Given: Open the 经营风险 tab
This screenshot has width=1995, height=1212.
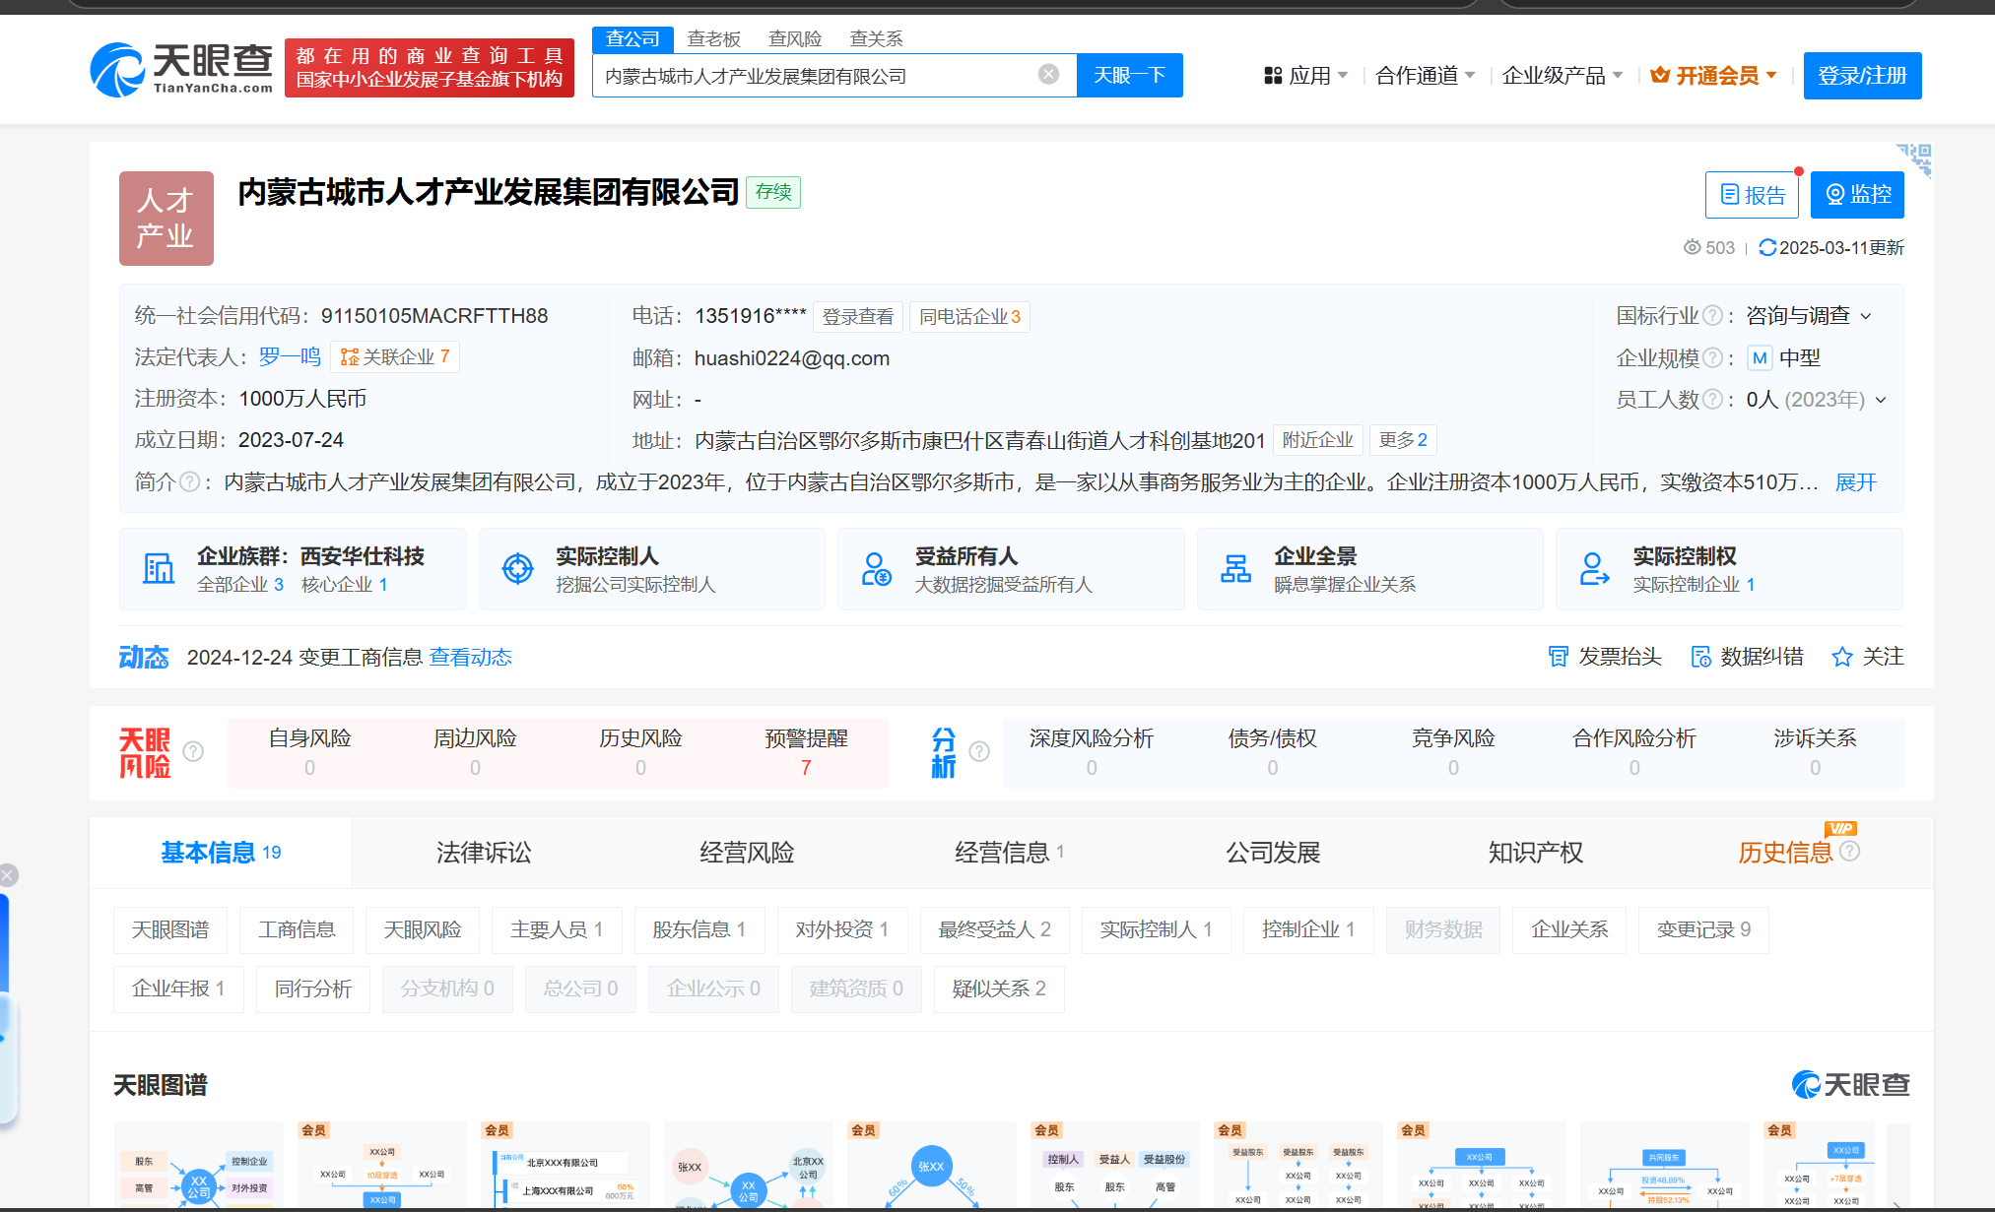Looking at the screenshot, I should tap(747, 853).
